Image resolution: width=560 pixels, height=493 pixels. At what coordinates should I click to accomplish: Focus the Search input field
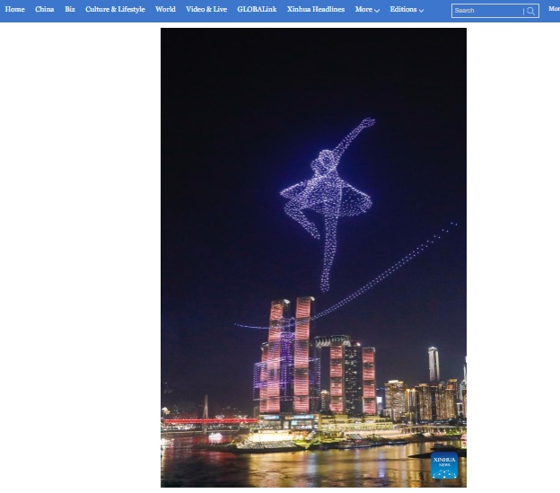(x=486, y=11)
